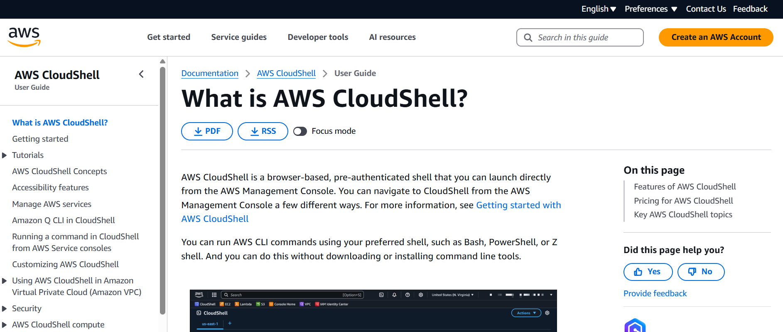
Task: Open the English language dropdown
Action: (x=598, y=9)
